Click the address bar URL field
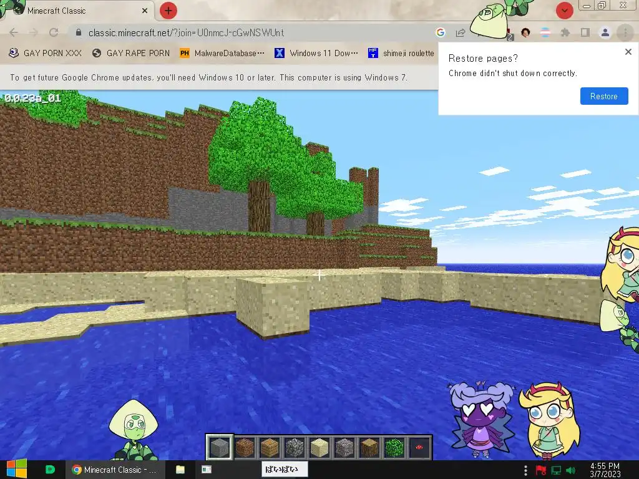639x479 pixels. click(253, 32)
